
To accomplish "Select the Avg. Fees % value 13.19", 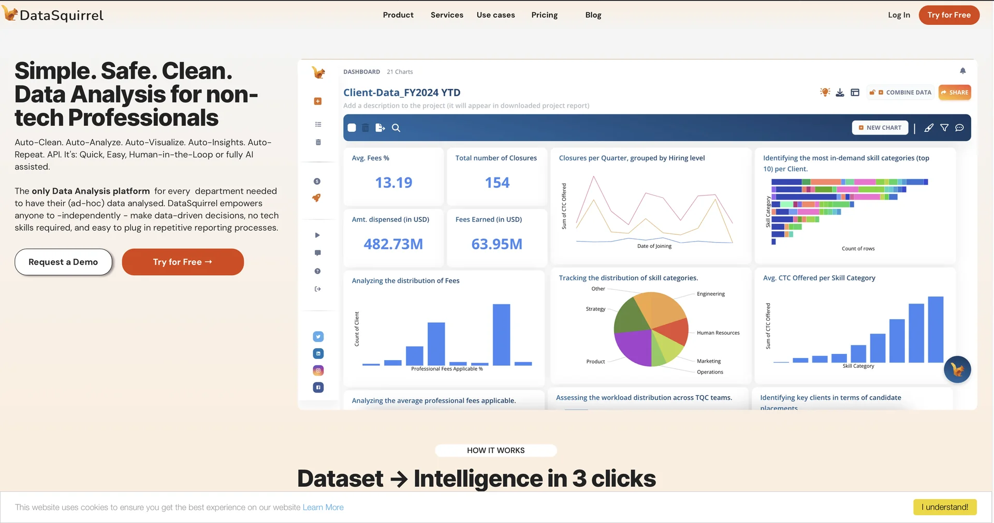I will pos(393,183).
